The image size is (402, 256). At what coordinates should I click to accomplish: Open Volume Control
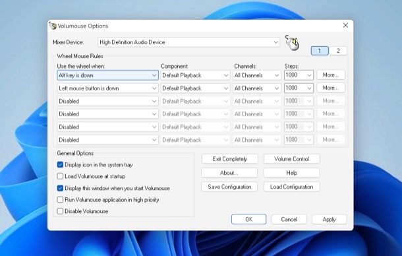(x=291, y=159)
